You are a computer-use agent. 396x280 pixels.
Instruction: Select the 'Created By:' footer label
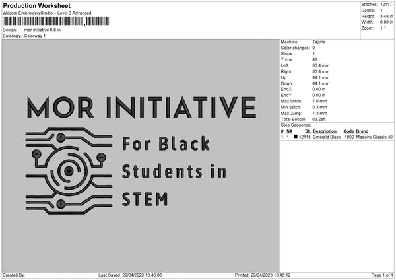coord(14,275)
